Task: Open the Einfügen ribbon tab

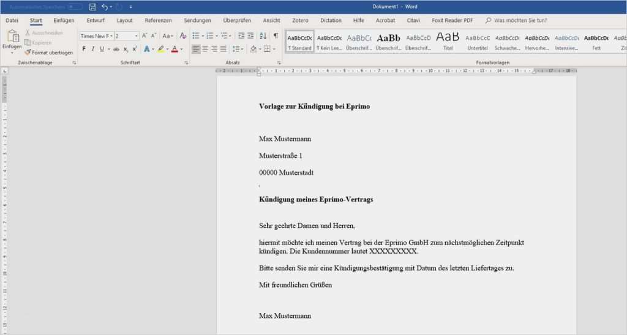Action: tap(64, 20)
